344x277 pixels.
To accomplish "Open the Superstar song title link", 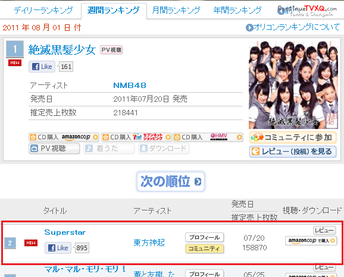I will pos(65,232).
